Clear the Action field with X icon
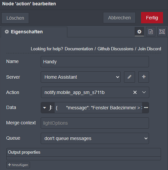Image resolution: width=168 pixels, height=170 pixels. coord(135,92)
